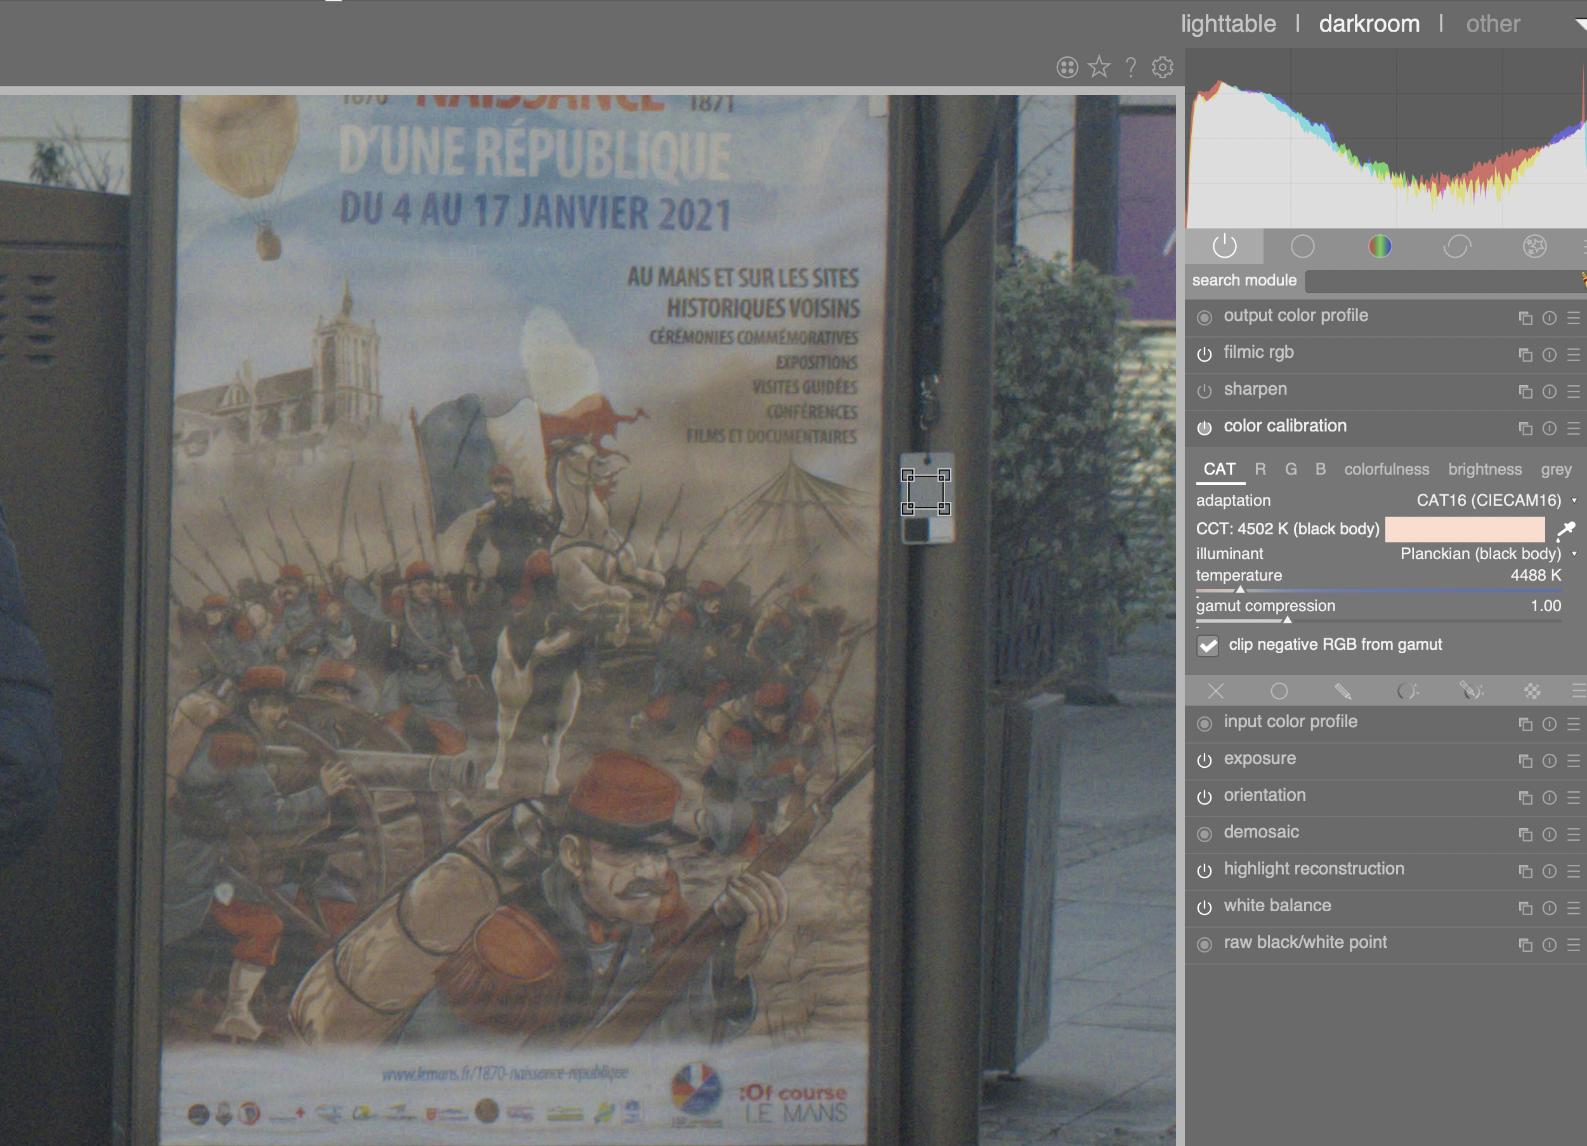
Task: Adjust the temperature slider
Action: pyautogui.click(x=1378, y=589)
